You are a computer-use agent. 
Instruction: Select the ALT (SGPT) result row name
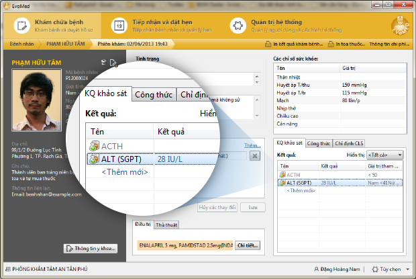(x=299, y=183)
